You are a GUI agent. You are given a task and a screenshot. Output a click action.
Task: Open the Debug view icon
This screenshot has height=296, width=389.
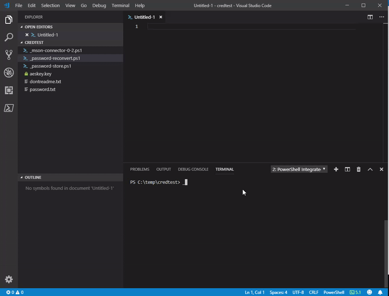[9, 72]
